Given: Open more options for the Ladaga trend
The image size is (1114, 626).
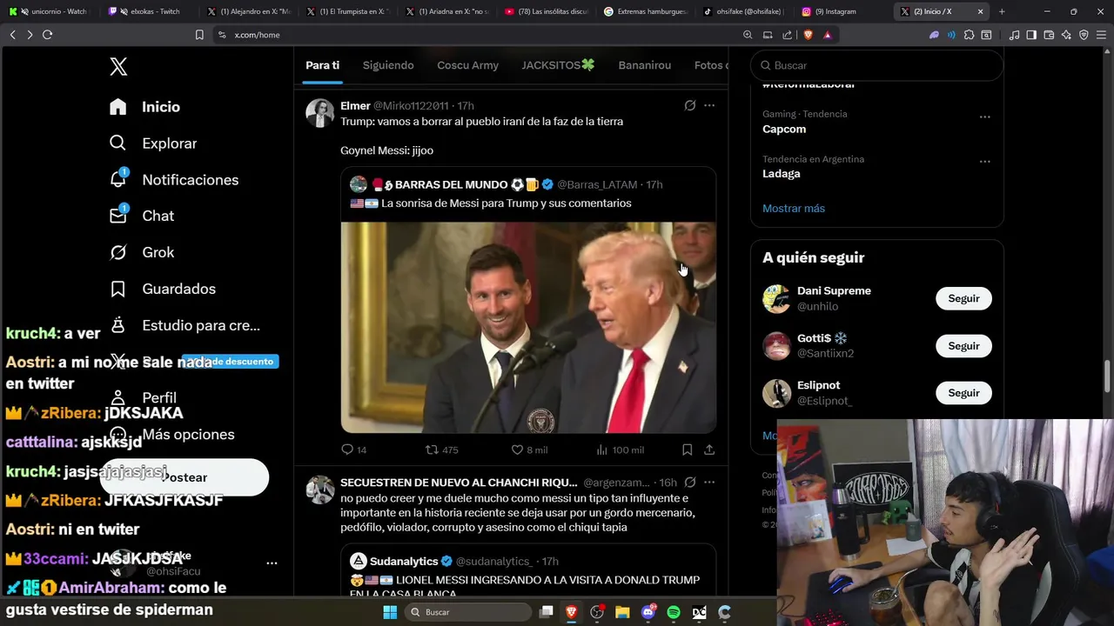Looking at the screenshot, I should pyautogui.click(x=984, y=162).
